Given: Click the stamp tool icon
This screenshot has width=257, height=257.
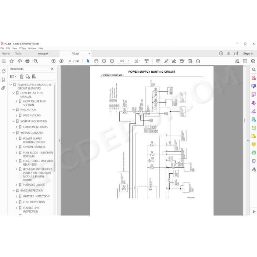Looking at the screenshot, I should [x=182, y=61].
